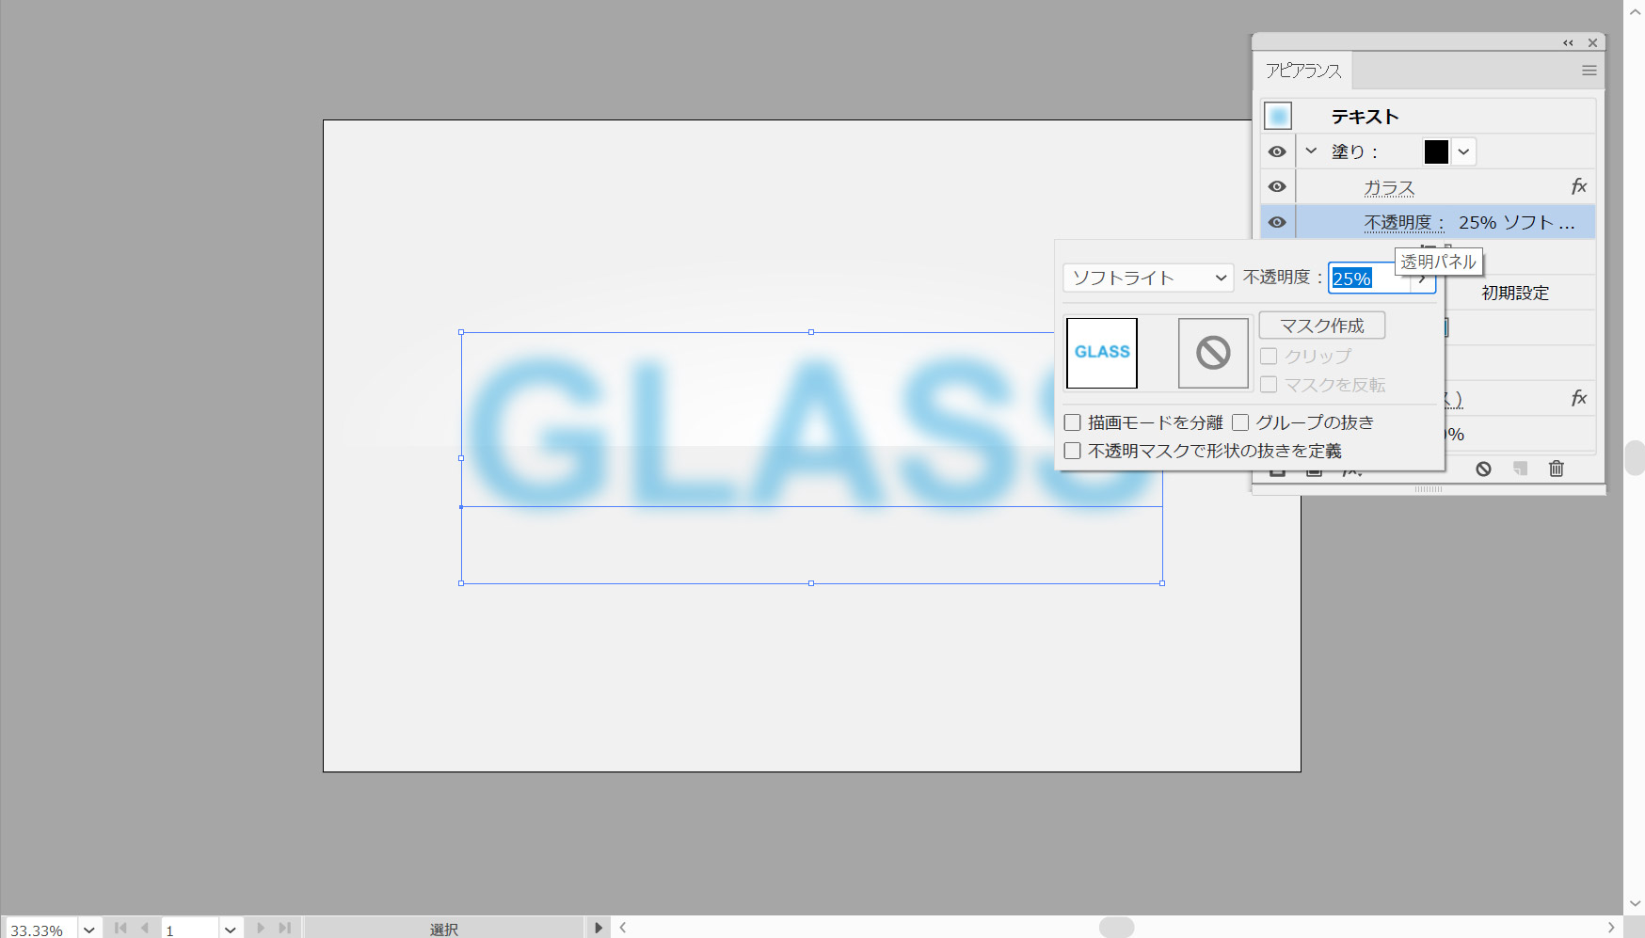1645x938 pixels.
Task: Click the delete selected item trash icon
Action: pos(1556,469)
